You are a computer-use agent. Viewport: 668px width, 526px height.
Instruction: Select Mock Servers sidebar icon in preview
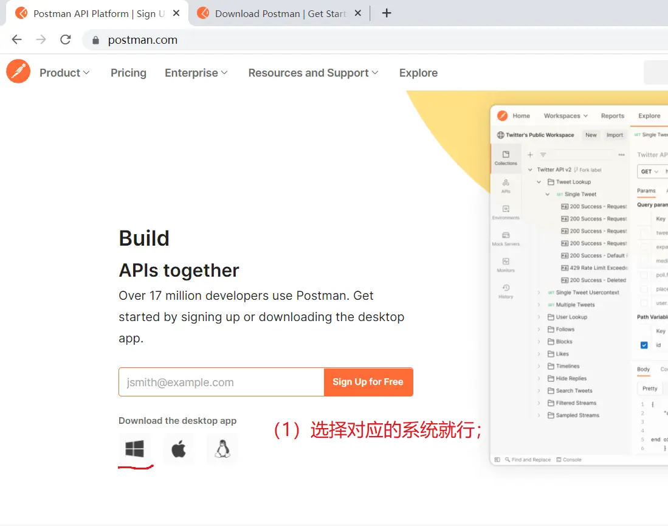(506, 238)
